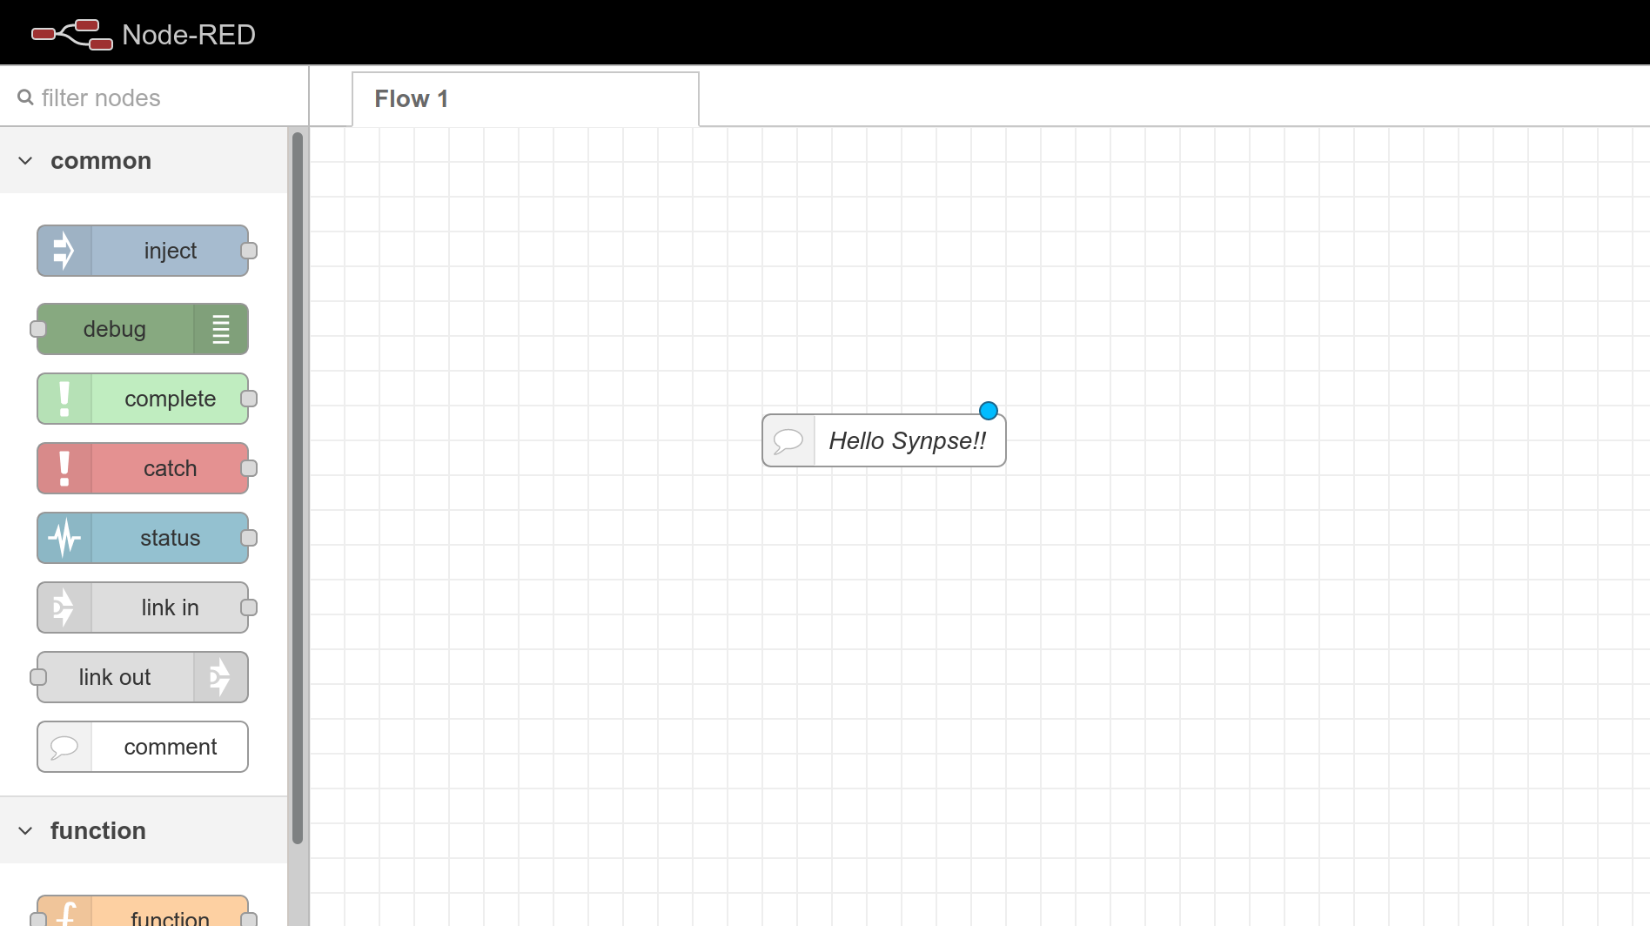Click the debug node list icon
Image resolution: width=1650 pixels, height=926 pixels.
pos(221,329)
